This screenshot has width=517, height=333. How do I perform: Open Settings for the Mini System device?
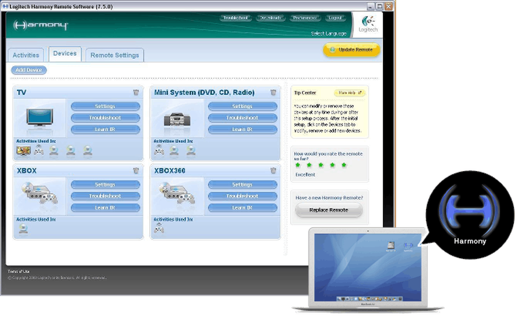(x=242, y=106)
